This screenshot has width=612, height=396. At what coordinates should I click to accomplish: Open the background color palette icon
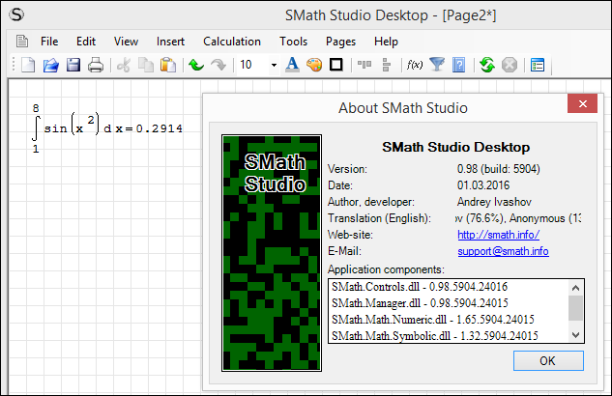(x=314, y=66)
